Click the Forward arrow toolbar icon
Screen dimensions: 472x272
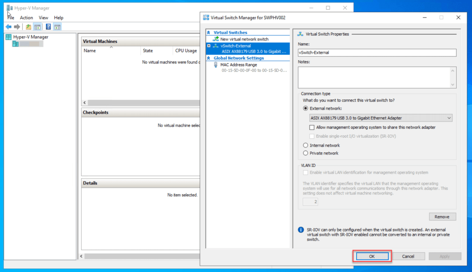coord(17,27)
